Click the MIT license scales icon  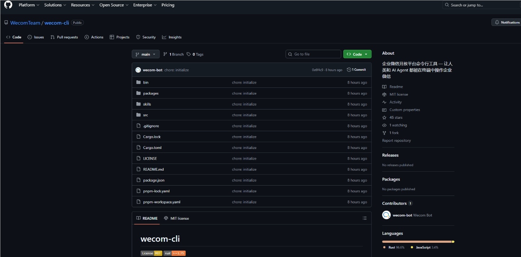coord(385,94)
